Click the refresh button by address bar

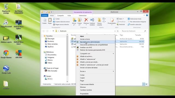118,31
